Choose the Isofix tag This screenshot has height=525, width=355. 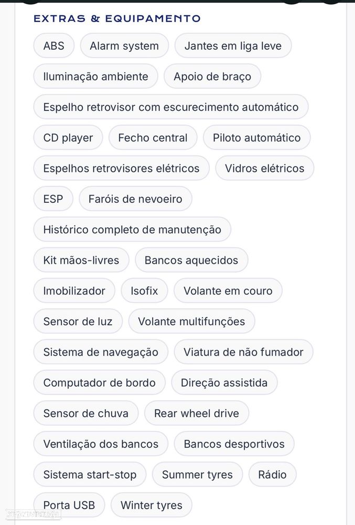(144, 291)
